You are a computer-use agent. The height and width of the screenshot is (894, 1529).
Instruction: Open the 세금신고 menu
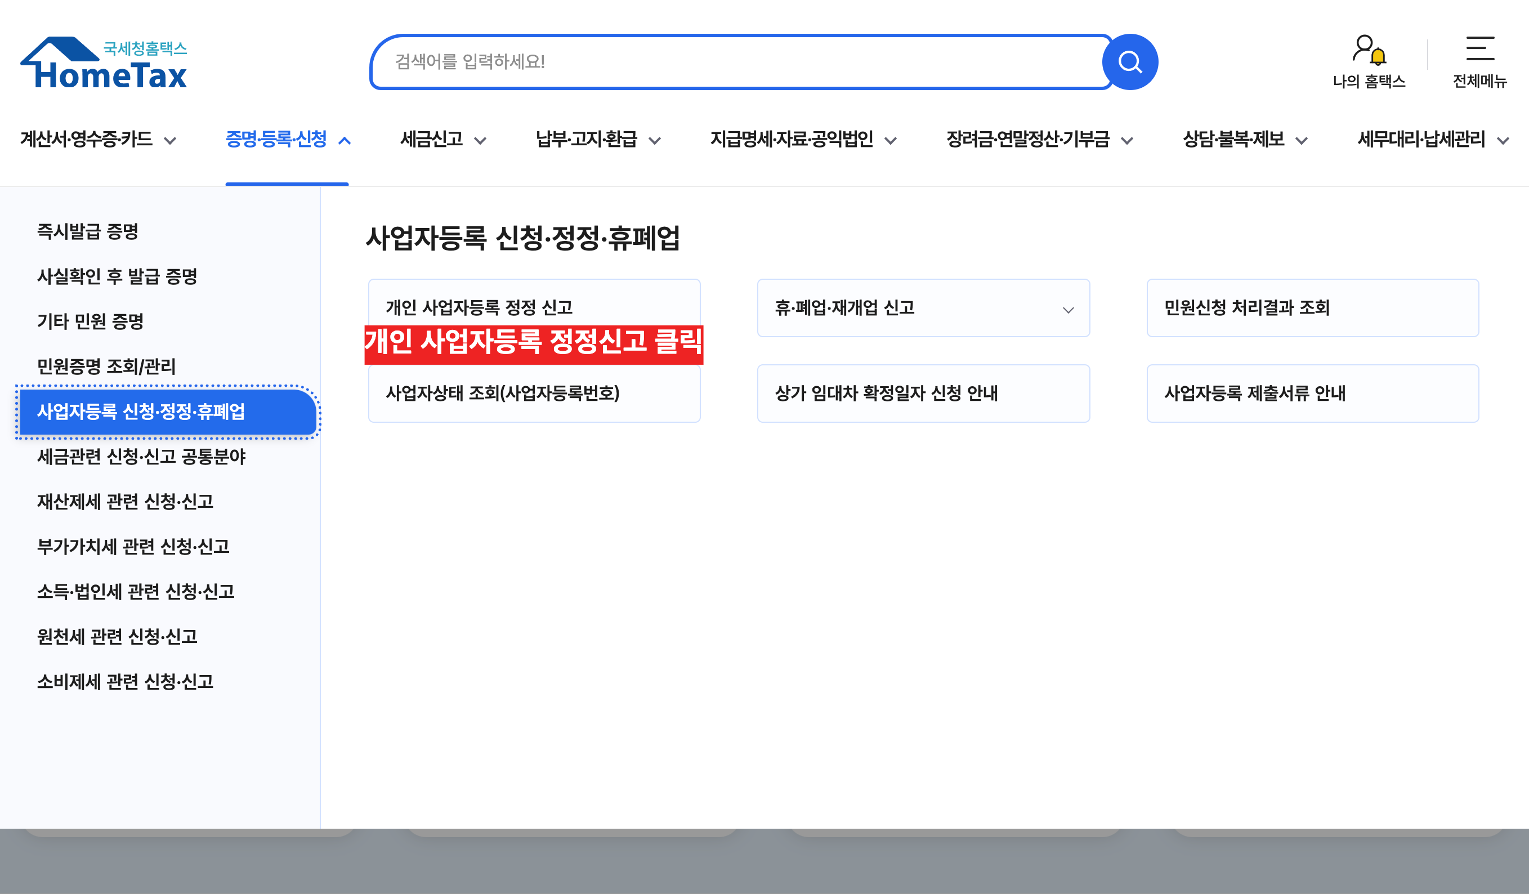pyautogui.click(x=431, y=140)
